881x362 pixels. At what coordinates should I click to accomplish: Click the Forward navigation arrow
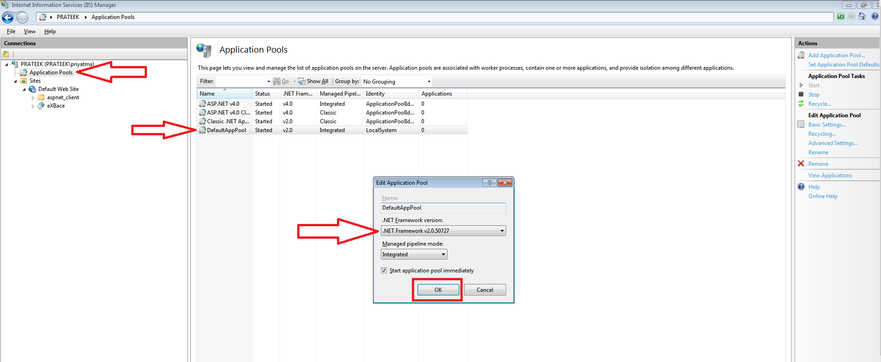click(x=22, y=18)
